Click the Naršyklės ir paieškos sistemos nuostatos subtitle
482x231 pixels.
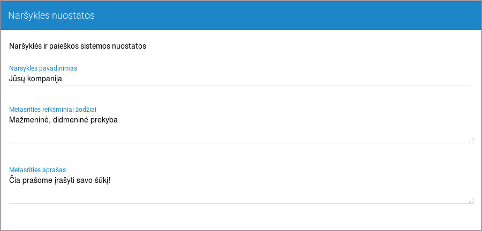point(78,46)
